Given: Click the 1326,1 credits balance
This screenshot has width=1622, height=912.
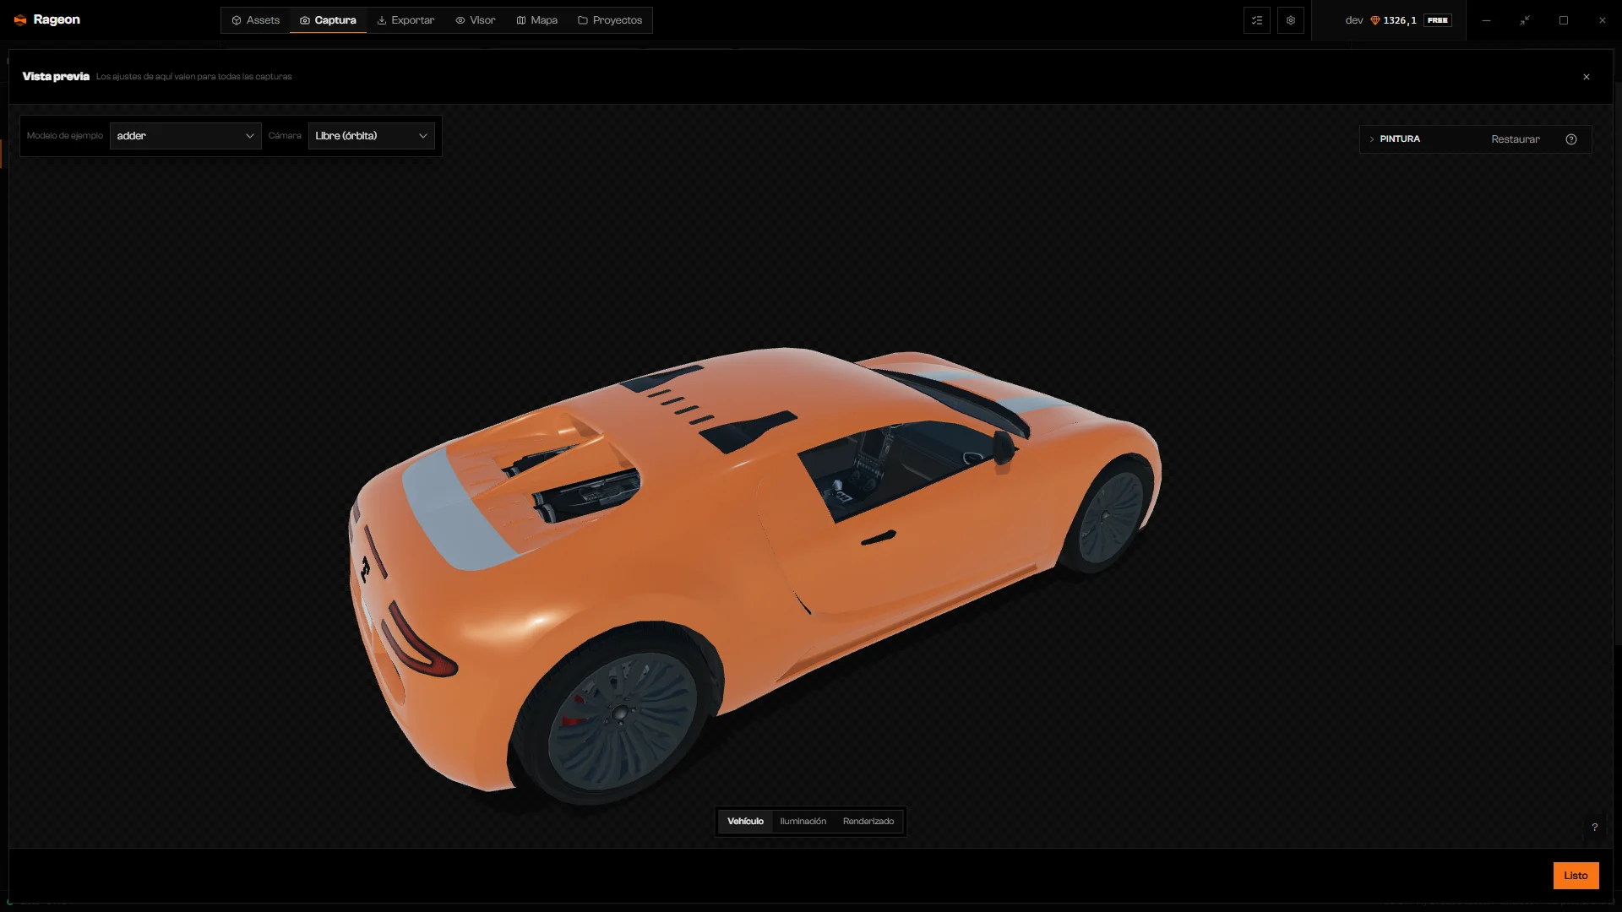Looking at the screenshot, I should click(x=1400, y=20).
